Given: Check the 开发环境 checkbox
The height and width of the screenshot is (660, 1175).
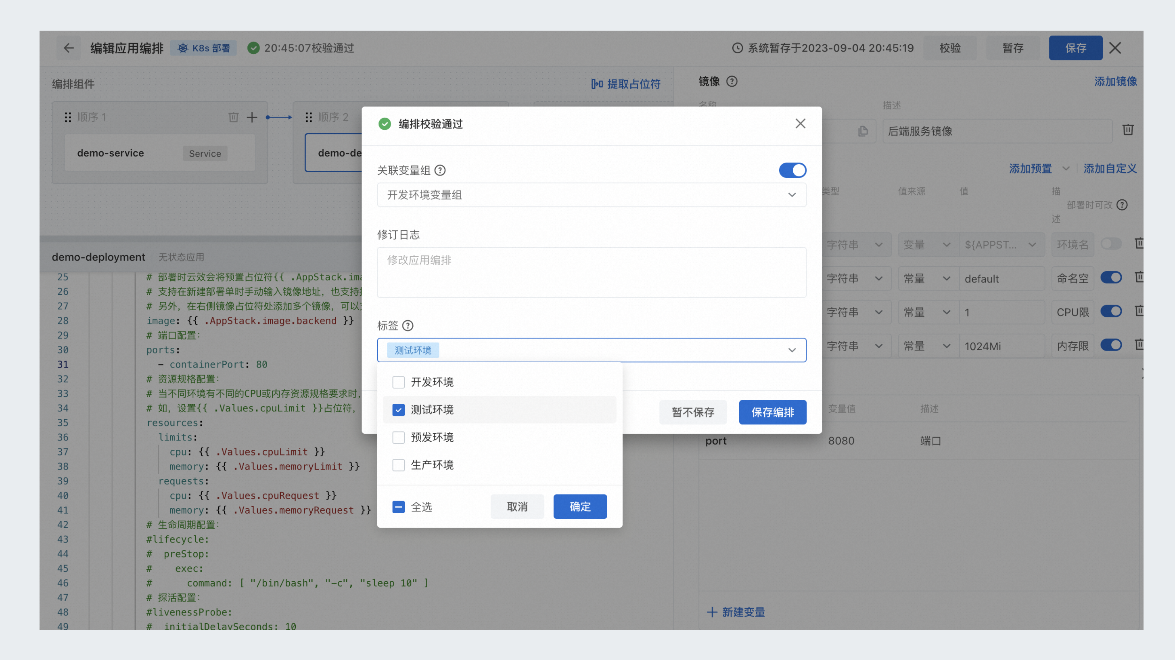Looking at the screenshot, I should coord(398,382).
